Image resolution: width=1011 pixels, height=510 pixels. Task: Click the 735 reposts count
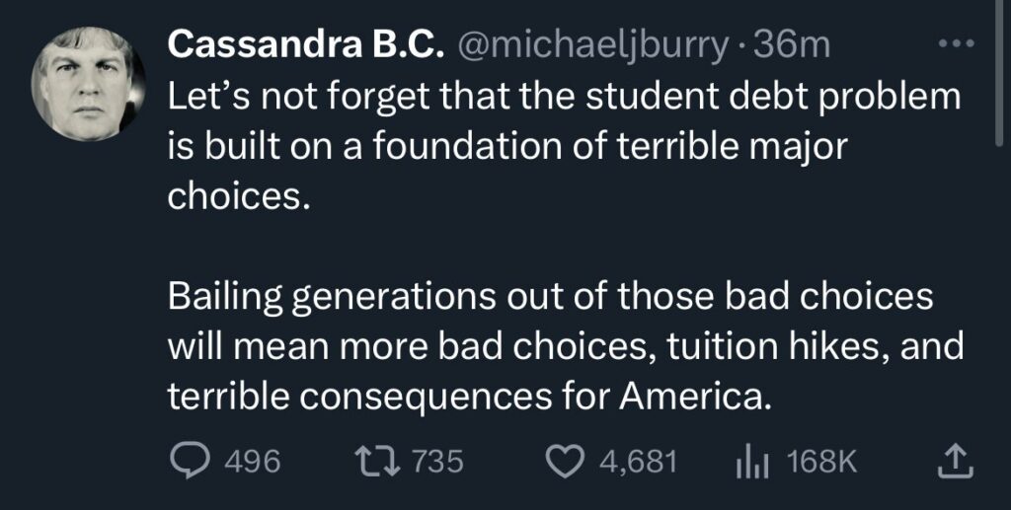point(436,460)
